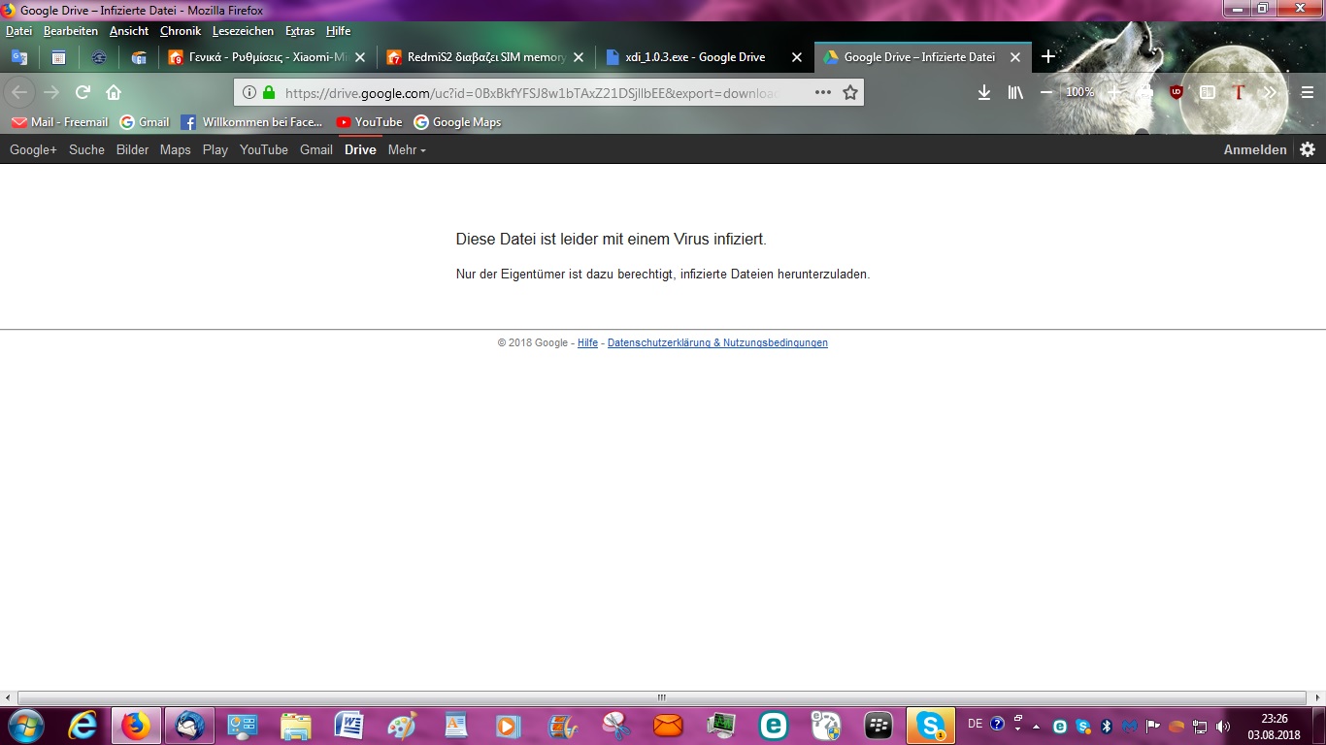
Task: Reload the current page
Action: point(83,92)
